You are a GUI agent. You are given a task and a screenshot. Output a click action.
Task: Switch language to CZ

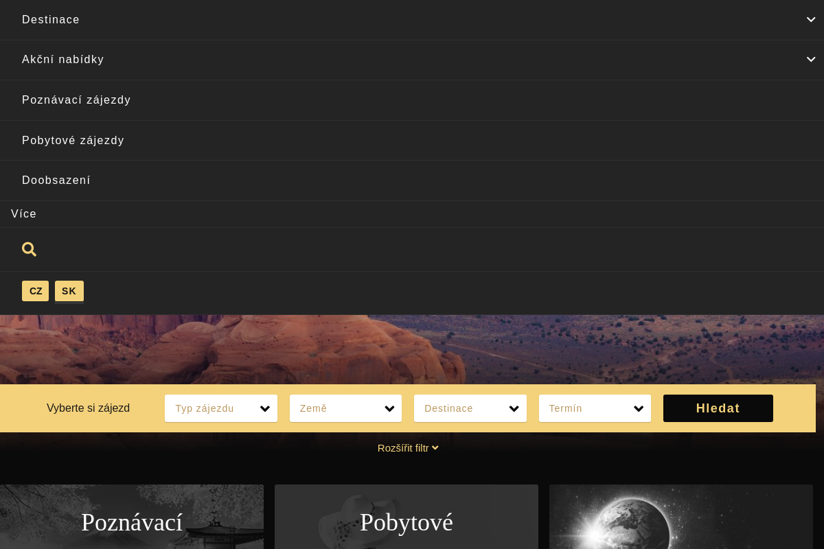[36, 291]
